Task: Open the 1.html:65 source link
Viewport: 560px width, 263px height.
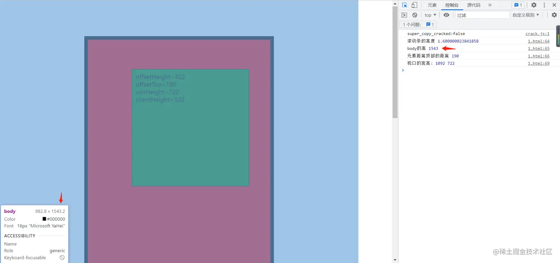Action: click(x=539, y=49)
